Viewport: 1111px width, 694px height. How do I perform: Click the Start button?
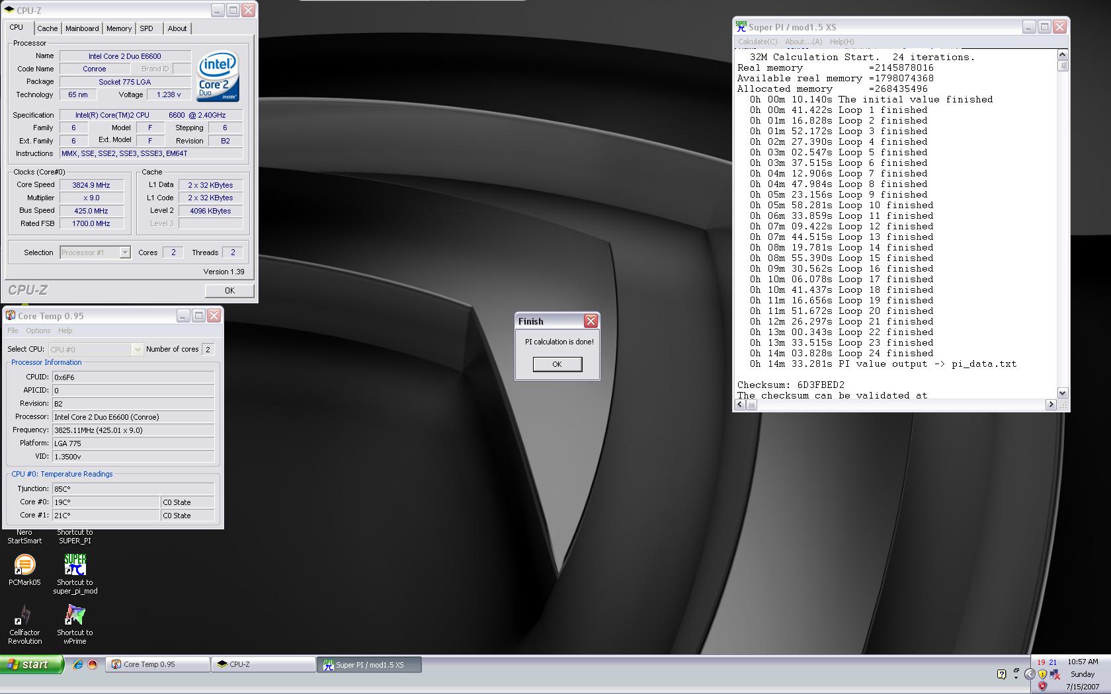coord(32,664)
